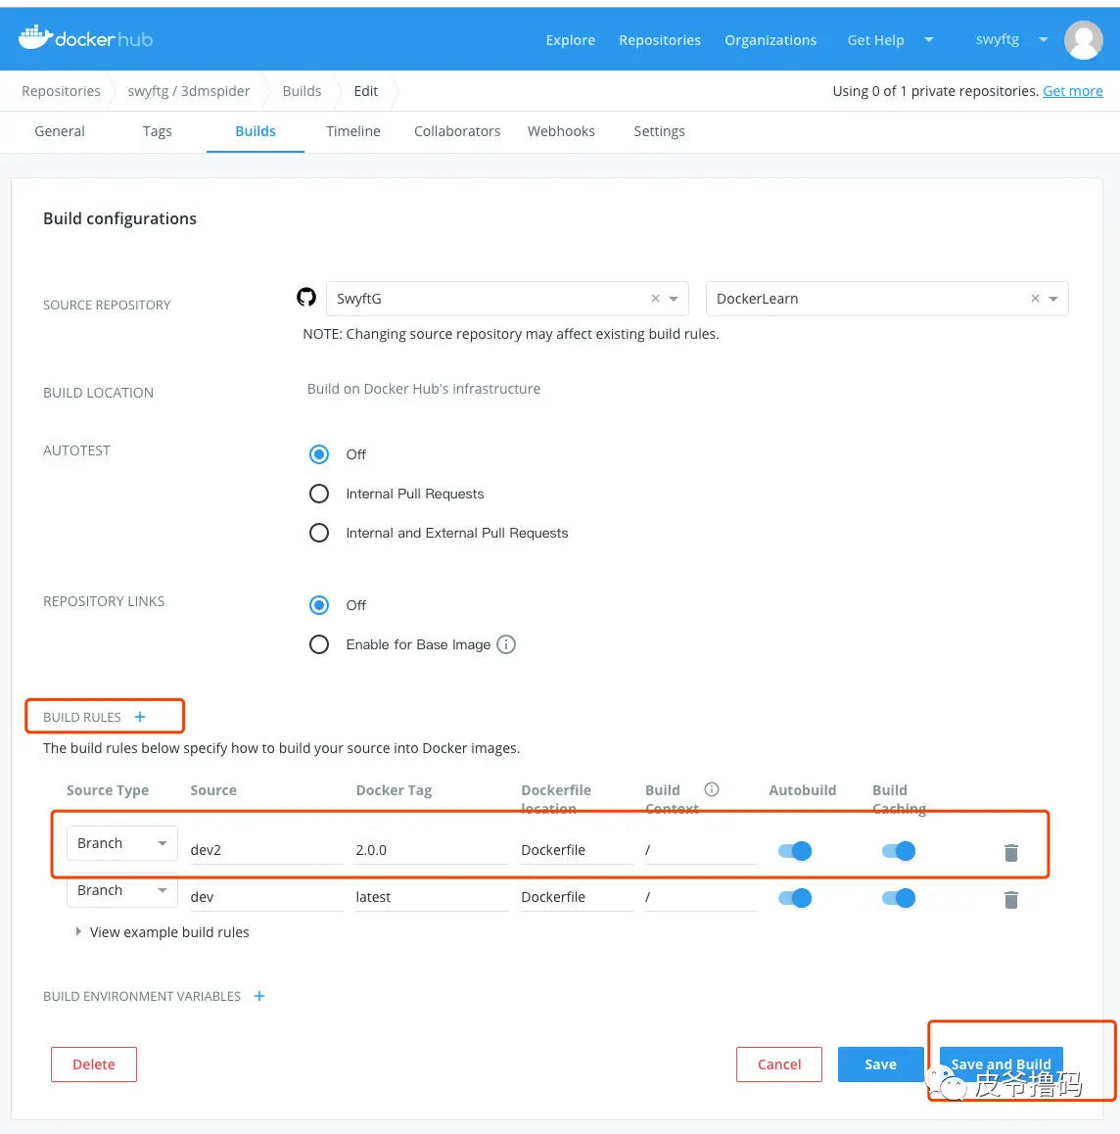Switch to the Timeline tab
1120x1134 pixels.
352,131
